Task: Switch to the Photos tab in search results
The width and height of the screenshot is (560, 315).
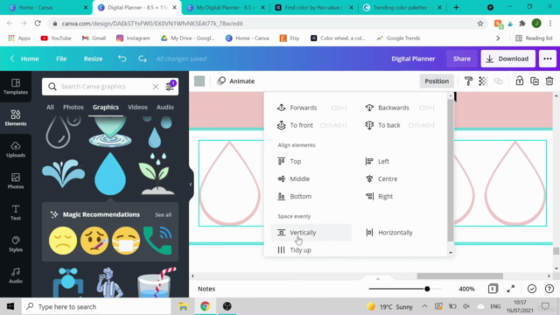Action: click(x=73, y=107)
